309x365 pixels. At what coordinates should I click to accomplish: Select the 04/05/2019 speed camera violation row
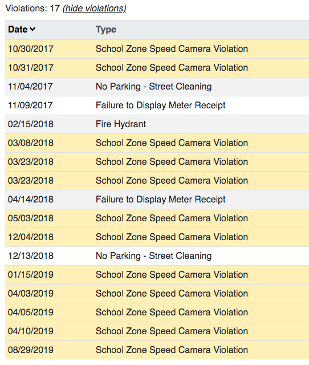pos(157,313)
